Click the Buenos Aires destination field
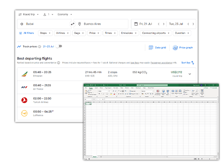 pos(101,24)
